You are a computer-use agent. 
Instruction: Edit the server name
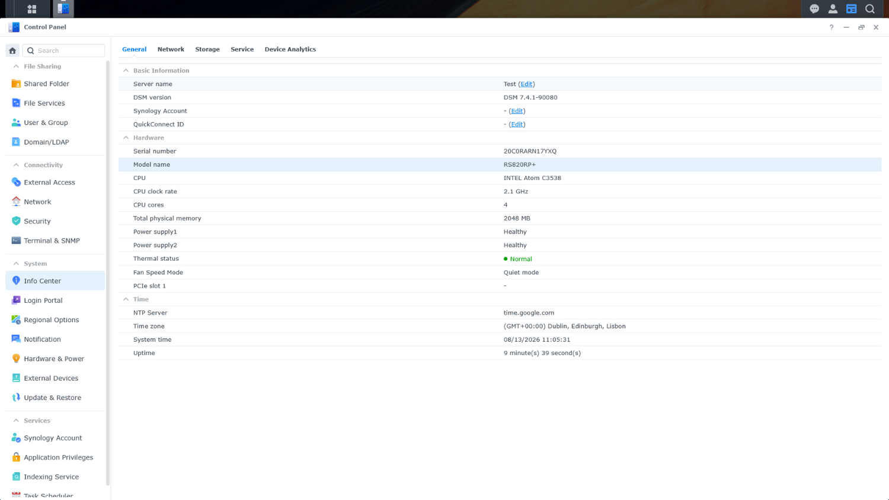[526, 84]
